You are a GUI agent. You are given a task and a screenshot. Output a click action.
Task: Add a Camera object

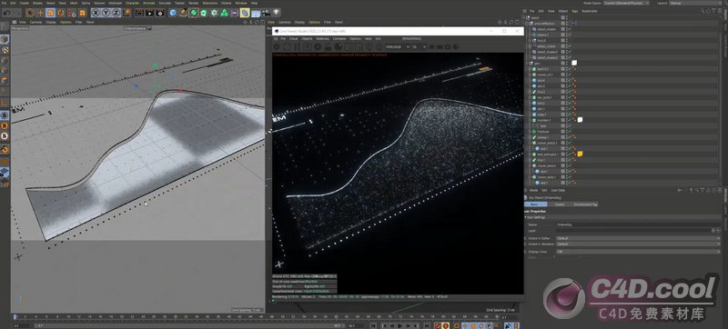266,13
